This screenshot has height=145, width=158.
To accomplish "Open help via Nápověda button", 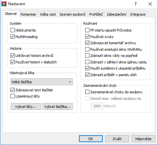I will coord(143,138).
